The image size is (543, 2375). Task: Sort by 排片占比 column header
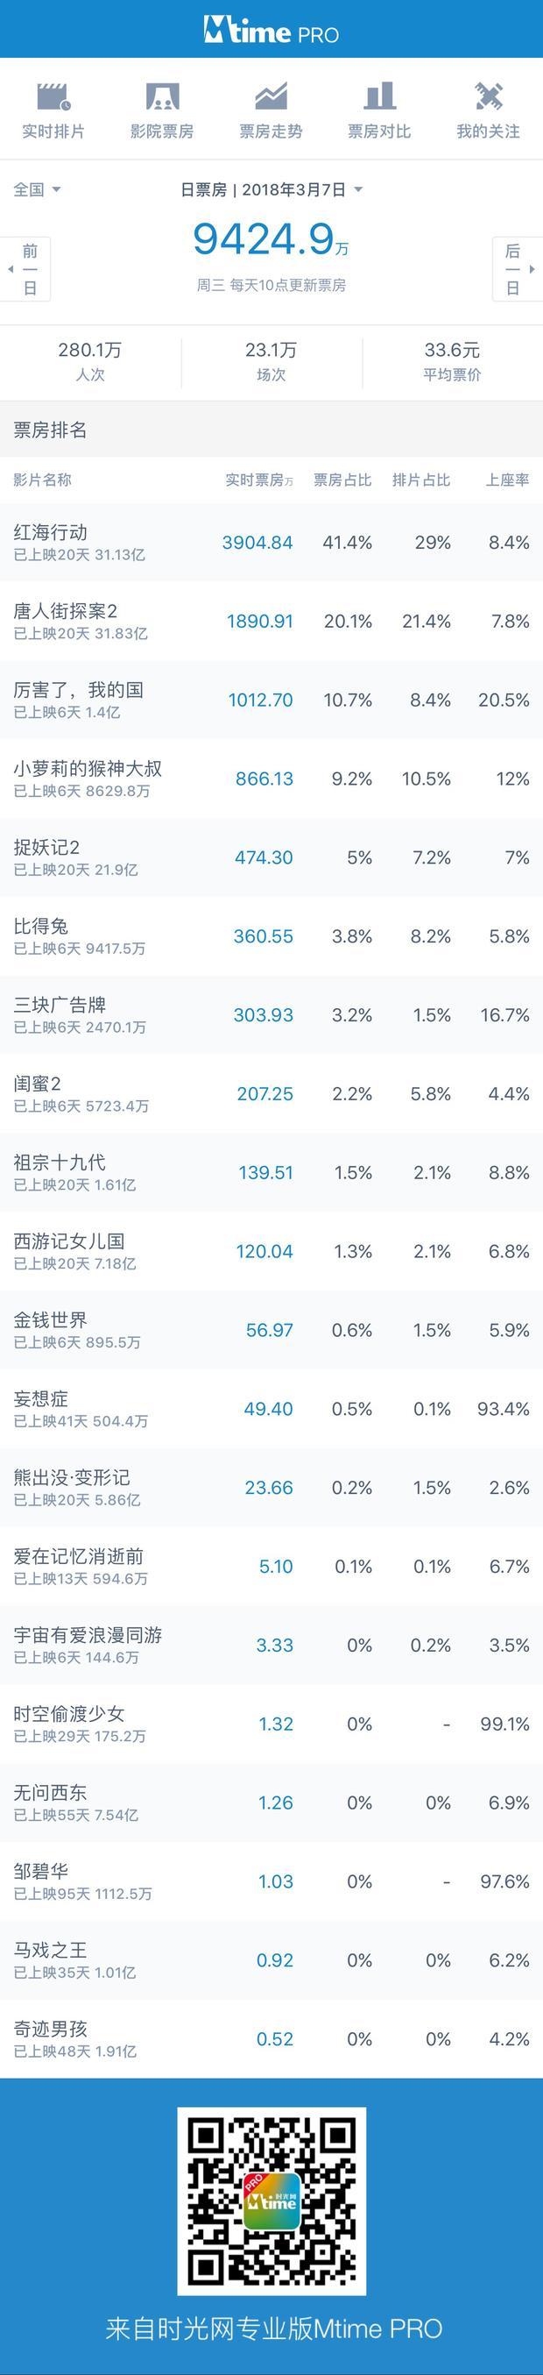pyautogui.click(x=420, y=480)
